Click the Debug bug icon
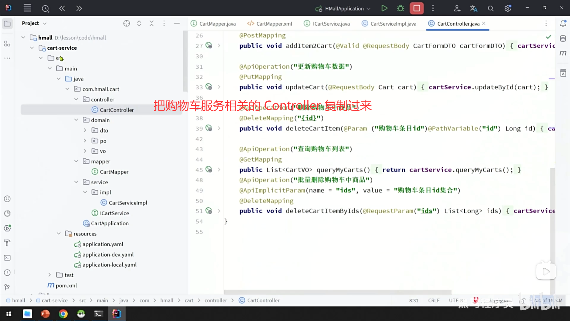 click(400, 8)
